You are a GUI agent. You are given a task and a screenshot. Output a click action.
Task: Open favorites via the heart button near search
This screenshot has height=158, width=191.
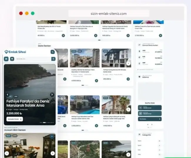coord(12,59)
